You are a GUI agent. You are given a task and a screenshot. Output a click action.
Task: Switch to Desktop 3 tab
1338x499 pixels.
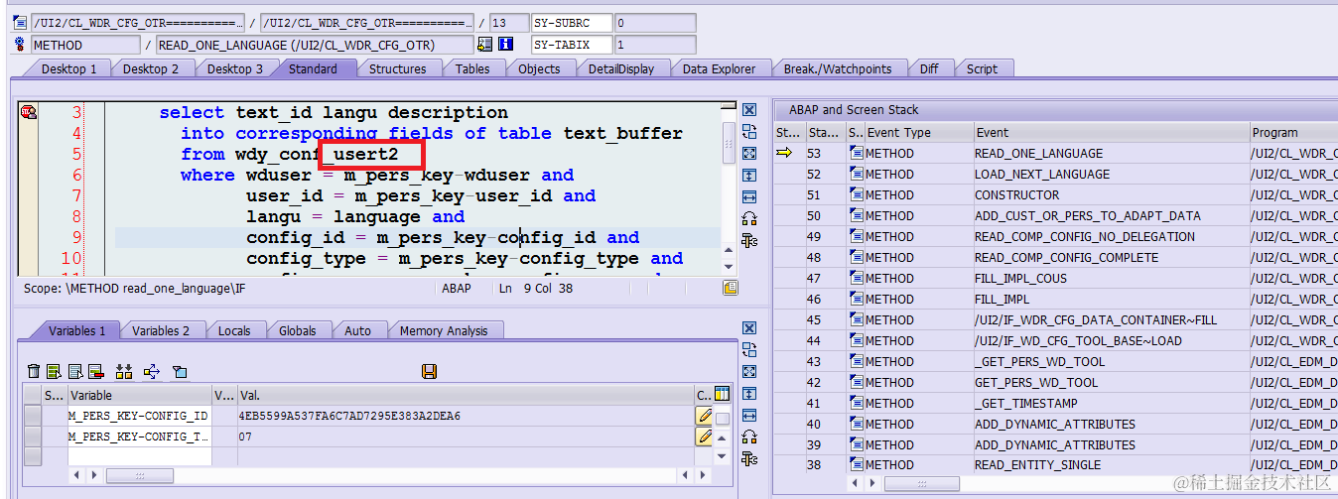click(235, 68)
